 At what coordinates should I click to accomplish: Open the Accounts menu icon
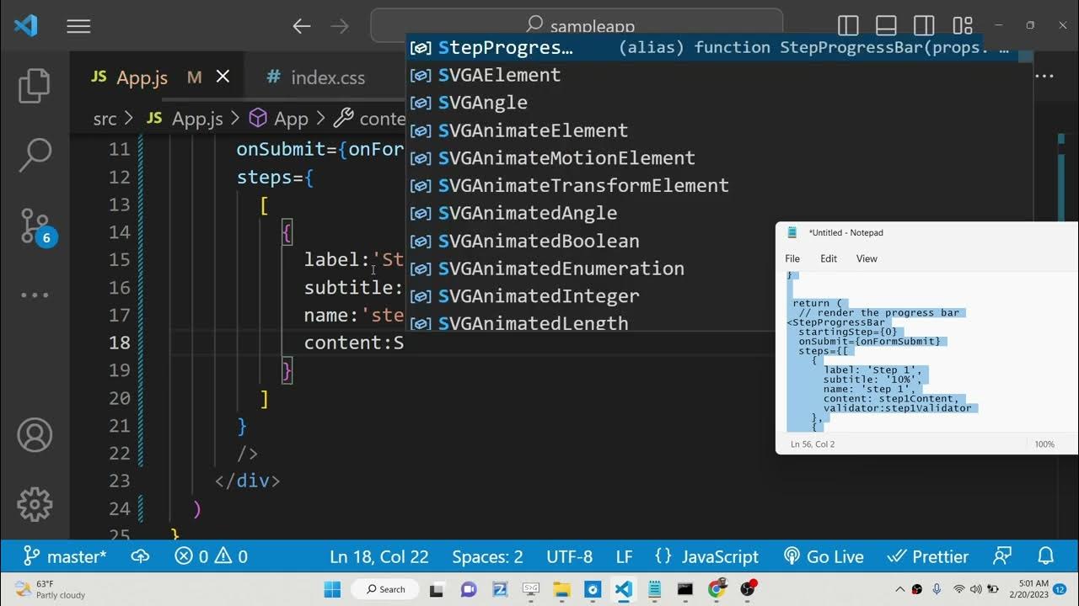35,435
